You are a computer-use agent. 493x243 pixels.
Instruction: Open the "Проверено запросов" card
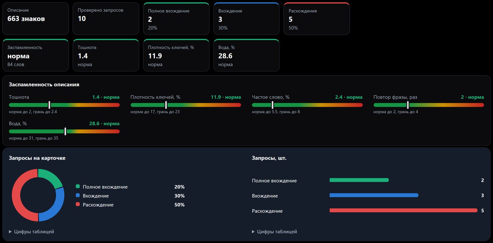(106, 19)
